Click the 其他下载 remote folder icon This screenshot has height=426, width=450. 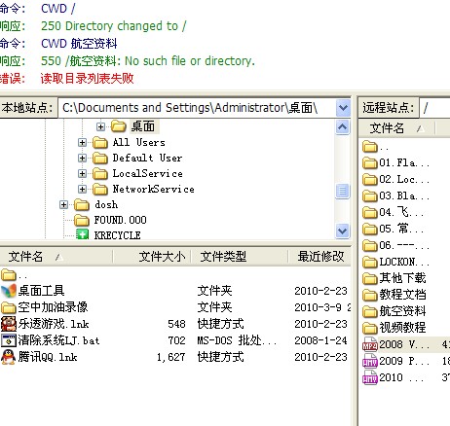point(370,278)
